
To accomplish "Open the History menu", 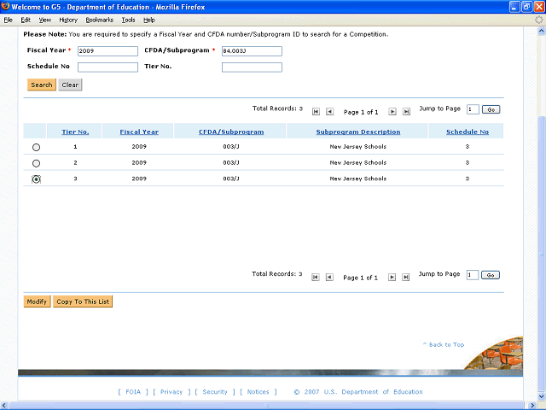I will pos(68,20).
